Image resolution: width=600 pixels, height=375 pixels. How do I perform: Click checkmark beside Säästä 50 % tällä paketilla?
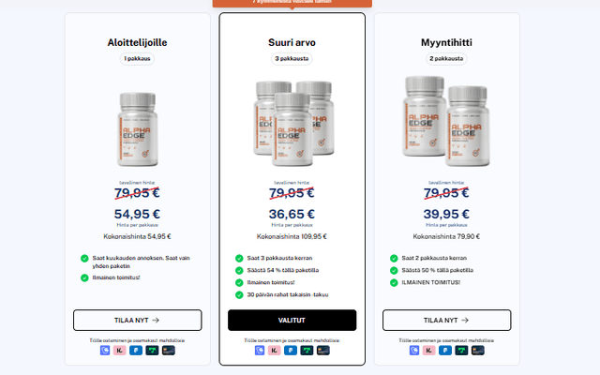(394, 270)
